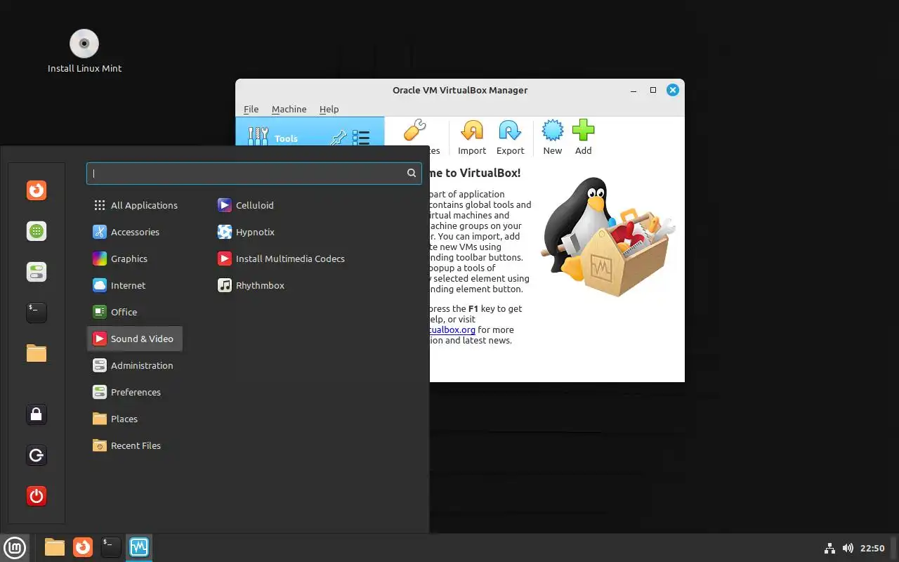Open Files folder in menu favorites sidebar
The height and width of the screenshot is (562, 899).
(x=37, y=353)
